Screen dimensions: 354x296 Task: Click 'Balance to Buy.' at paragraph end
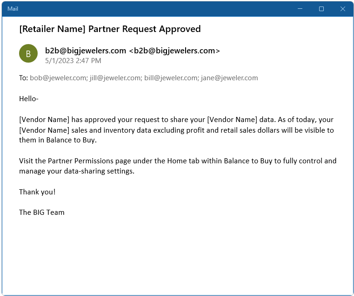tap(71, 140)
